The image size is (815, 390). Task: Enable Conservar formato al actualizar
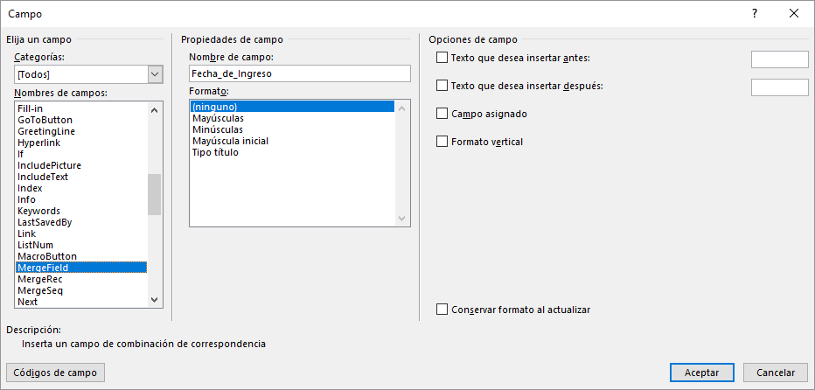pos(442,310)
